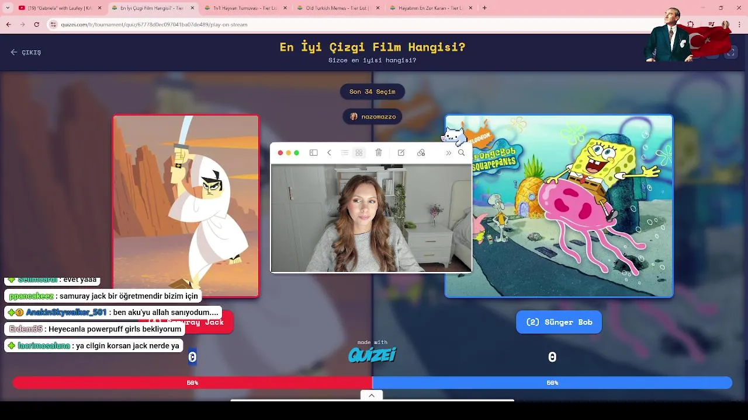
Task: Toggle sidebar in camera window toolbar
Action: tap(314, 153)
